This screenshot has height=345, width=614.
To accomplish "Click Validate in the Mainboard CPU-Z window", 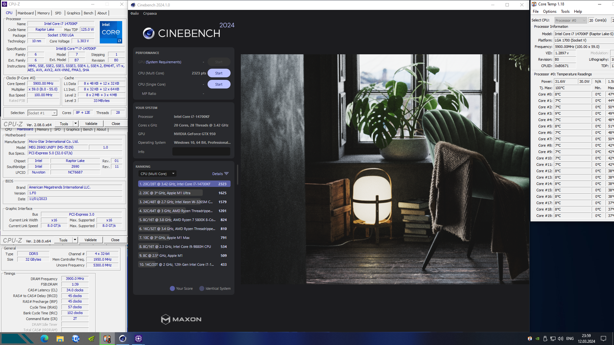I will (91, 240).
